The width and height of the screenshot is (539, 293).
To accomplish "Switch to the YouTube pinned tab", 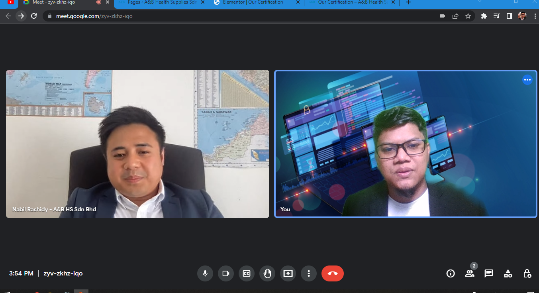I will click(x=10, y=2).
